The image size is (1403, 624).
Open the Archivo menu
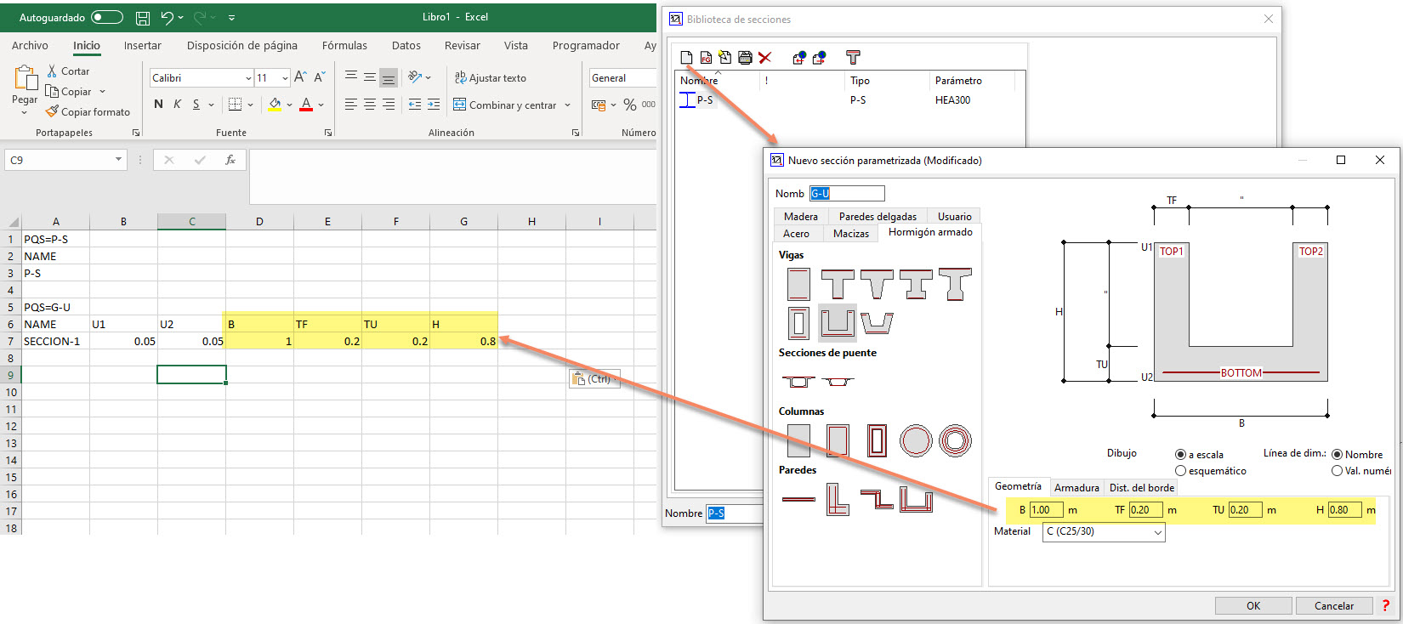30,46
